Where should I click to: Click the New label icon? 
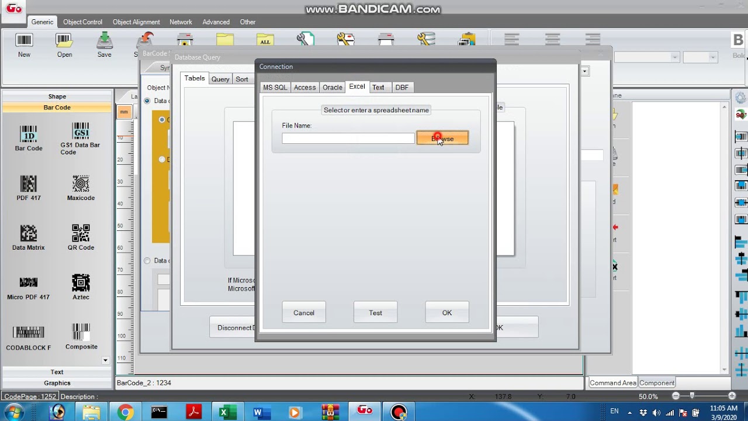(x=24, y=40)
